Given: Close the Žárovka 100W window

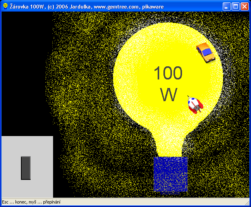Looking at the screenshot, I should click(244, 7).
